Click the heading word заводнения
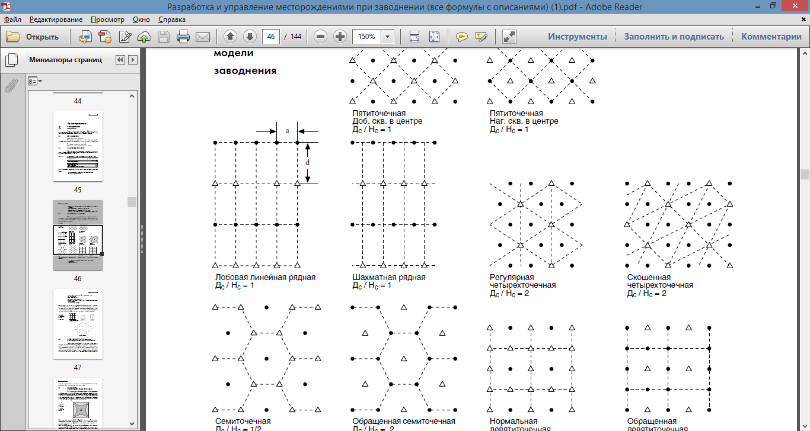Image resolution: width=810 pixels, height=431 pixels. [x=245, y=71]
